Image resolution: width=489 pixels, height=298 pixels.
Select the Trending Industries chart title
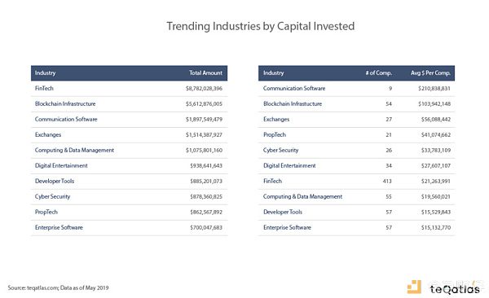[x=261, y=26]
